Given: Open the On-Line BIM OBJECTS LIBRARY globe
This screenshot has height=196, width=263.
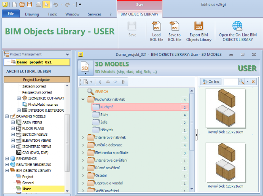Looking at the screenshot, I should click(238, 31).
